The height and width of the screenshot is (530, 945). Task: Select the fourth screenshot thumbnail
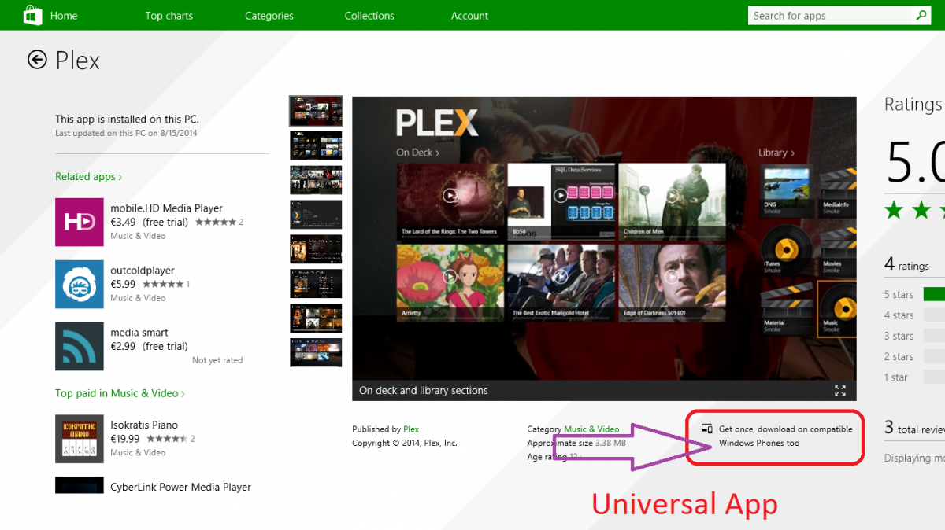pyautogui.click(x=316, y=215)
